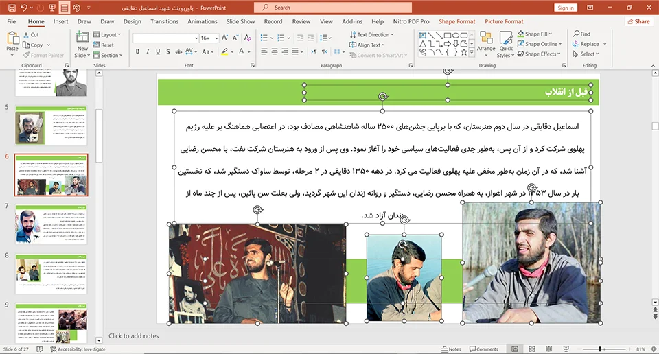Image resolution: width=659 pixels, height=354 pixels.
Task: Open the File tab
Action: (12, 21)
